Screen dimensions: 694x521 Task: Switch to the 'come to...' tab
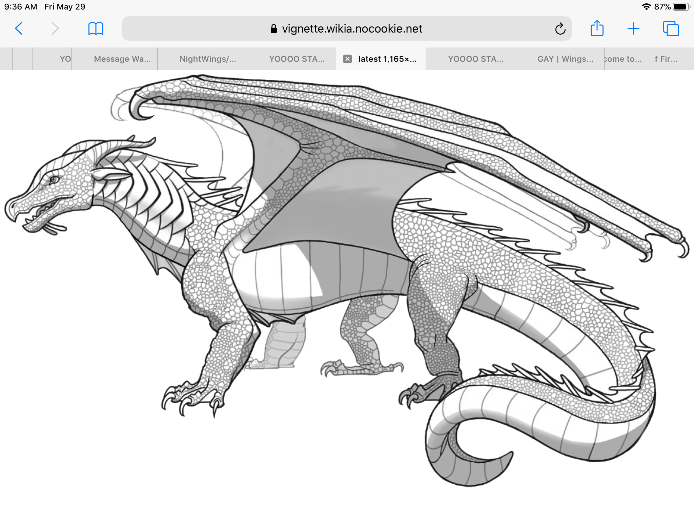(x=623, y=59)
